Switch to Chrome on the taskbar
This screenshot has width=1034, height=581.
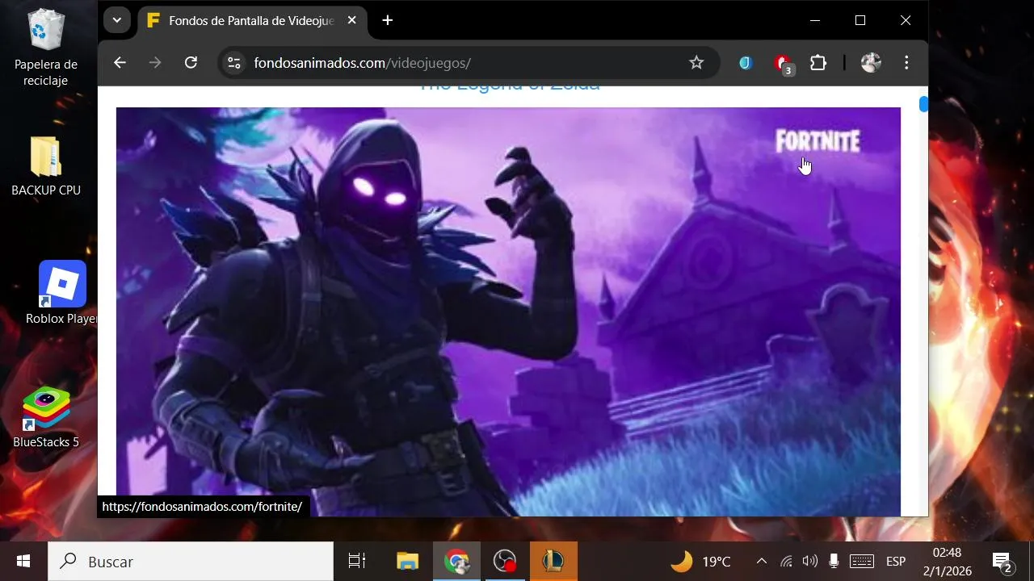[457, 561]
